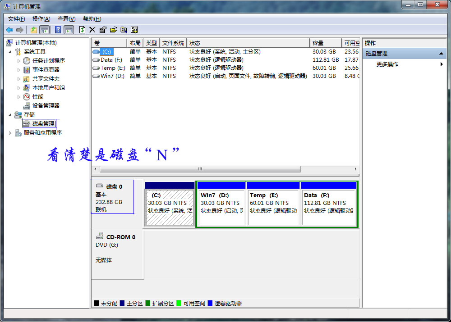Open the 操作(A) menu

tap(41, 19)
